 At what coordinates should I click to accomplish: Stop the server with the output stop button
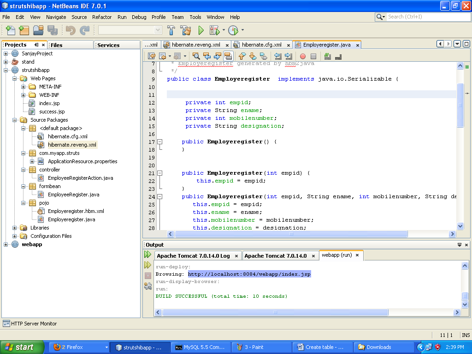[147, 275]
